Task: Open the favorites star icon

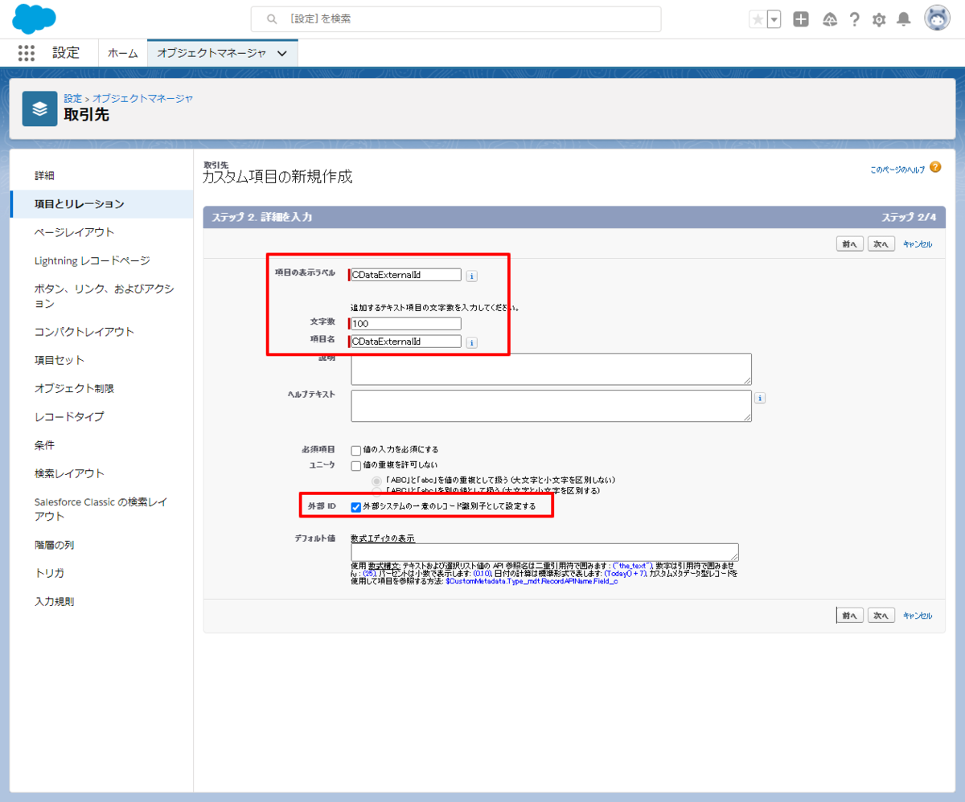Action: 757,19
